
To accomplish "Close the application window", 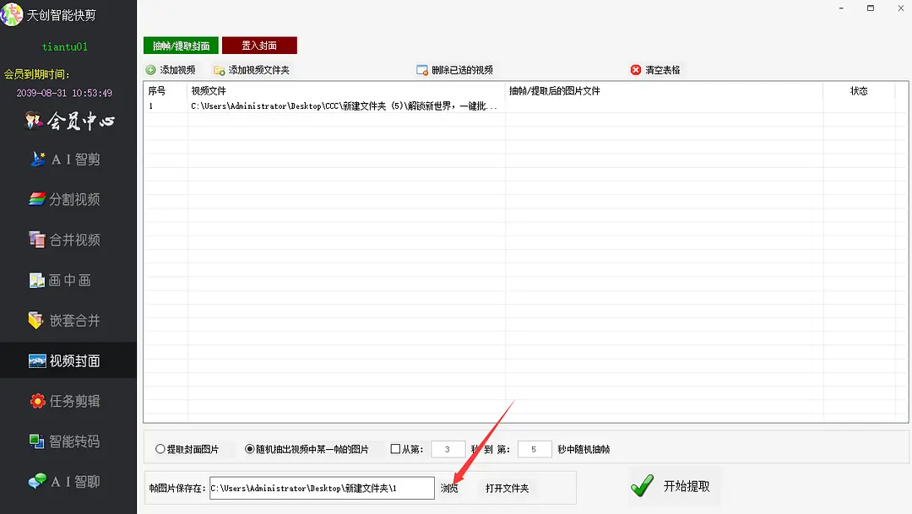I will coord(900,8).
